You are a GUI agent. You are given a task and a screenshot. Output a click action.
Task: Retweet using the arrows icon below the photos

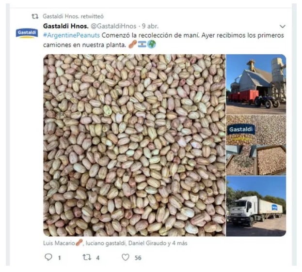[x=87, y=257]
